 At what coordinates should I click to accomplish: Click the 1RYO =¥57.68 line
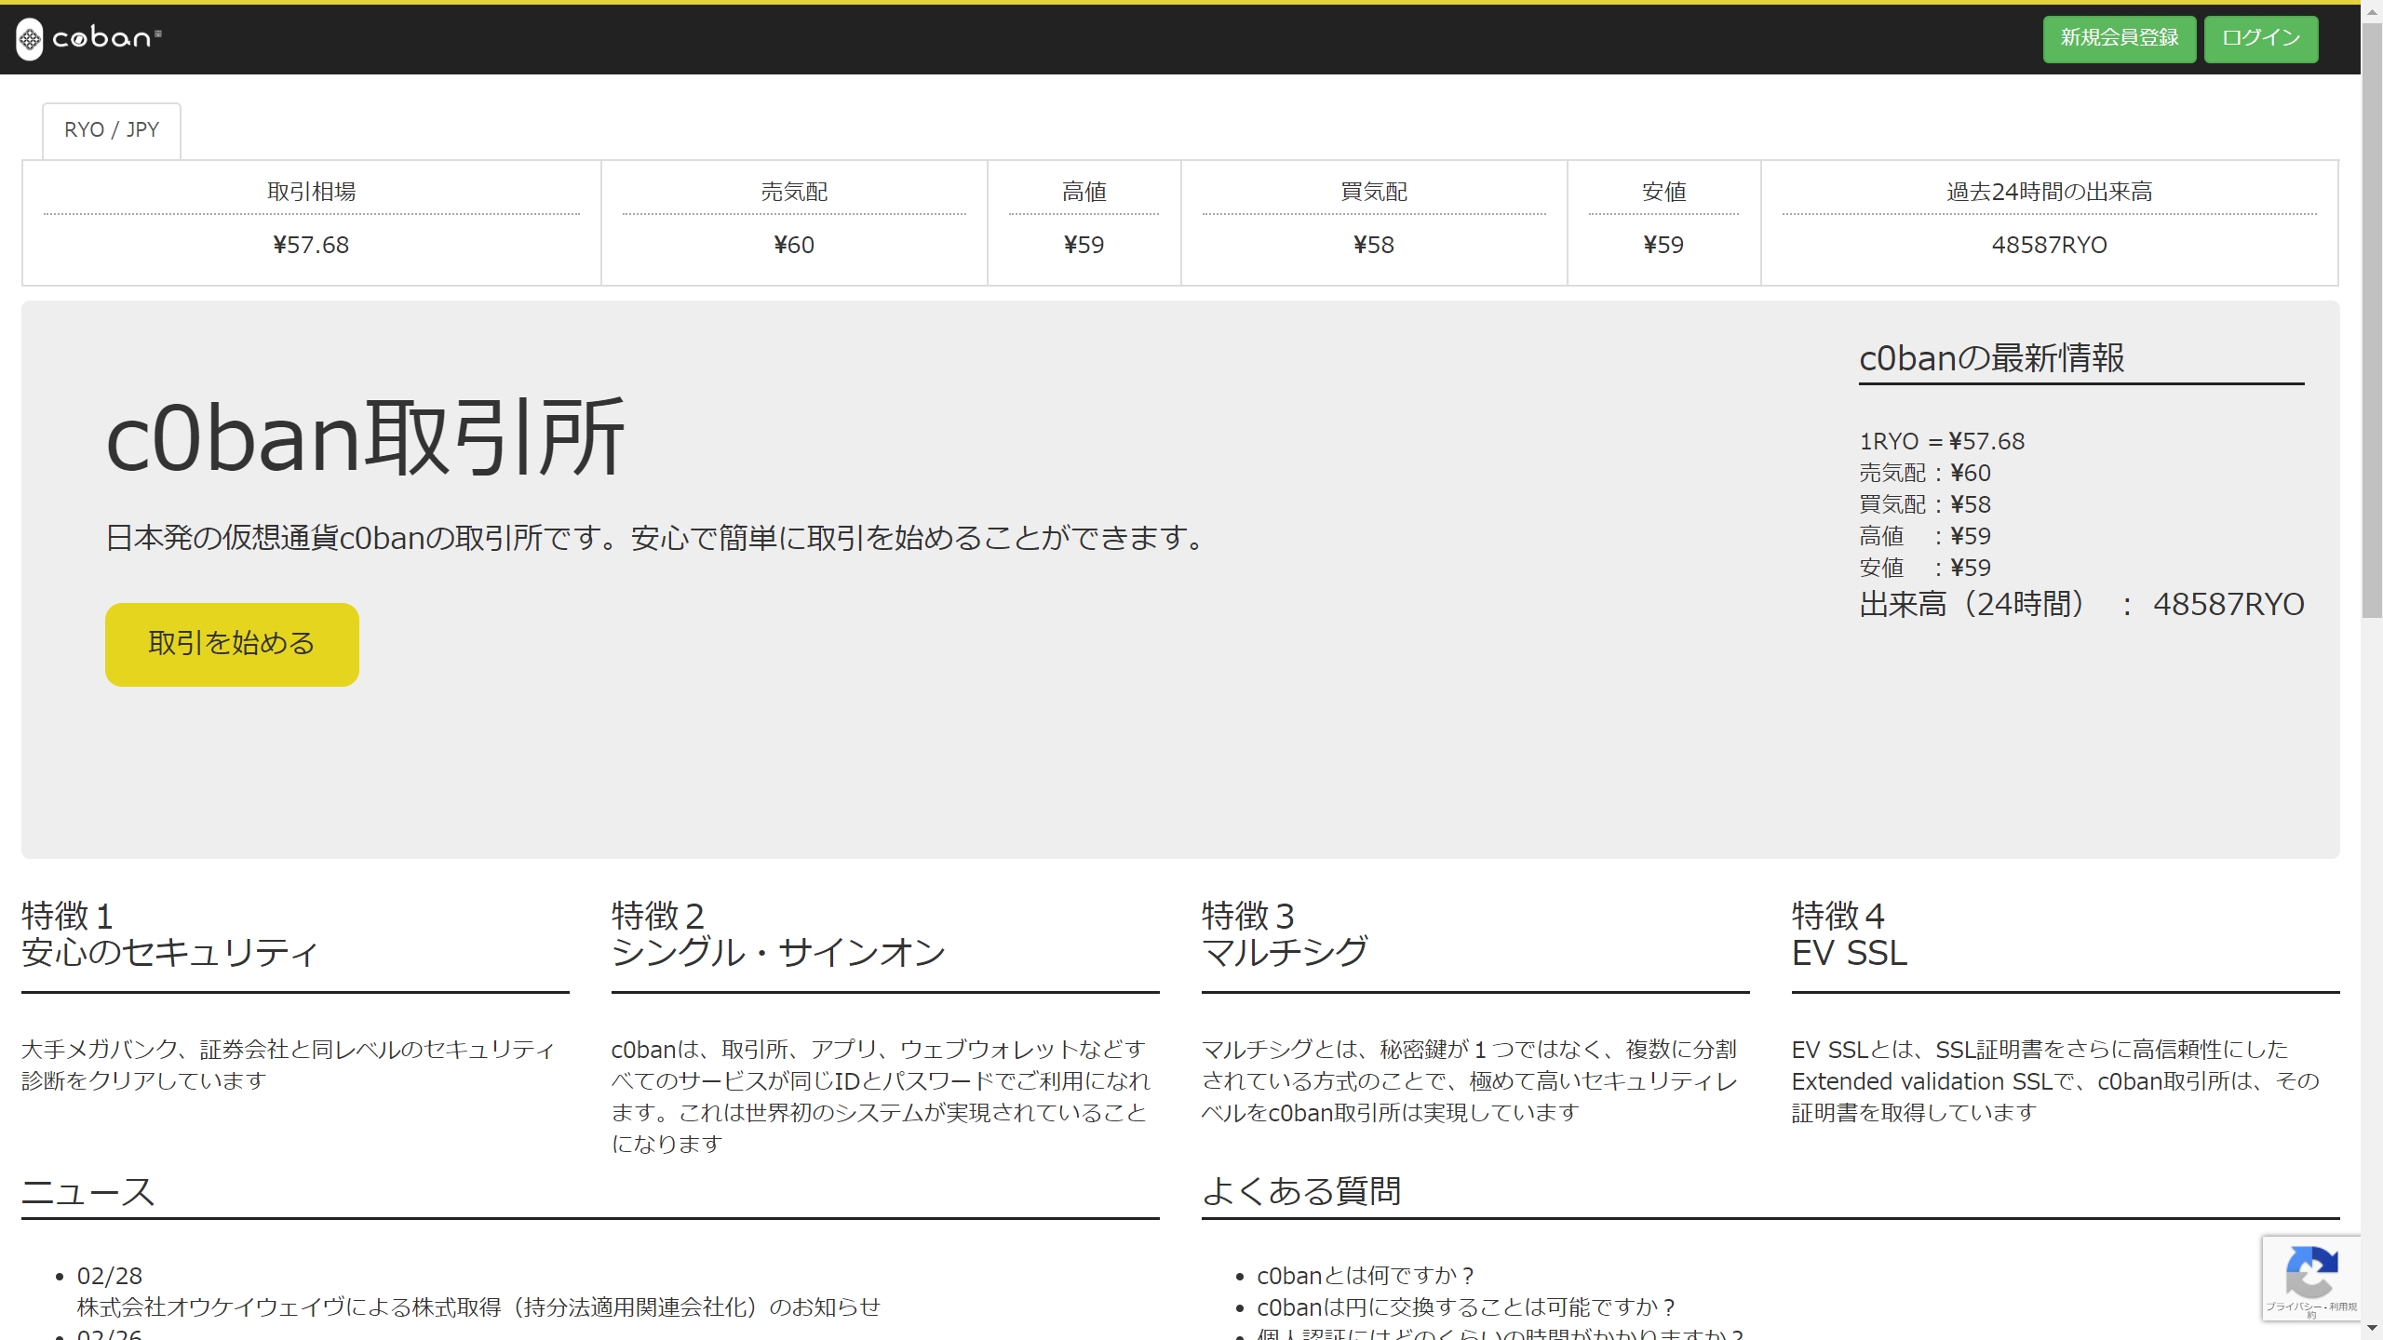pyautogui.click(x=1942, y=441)
